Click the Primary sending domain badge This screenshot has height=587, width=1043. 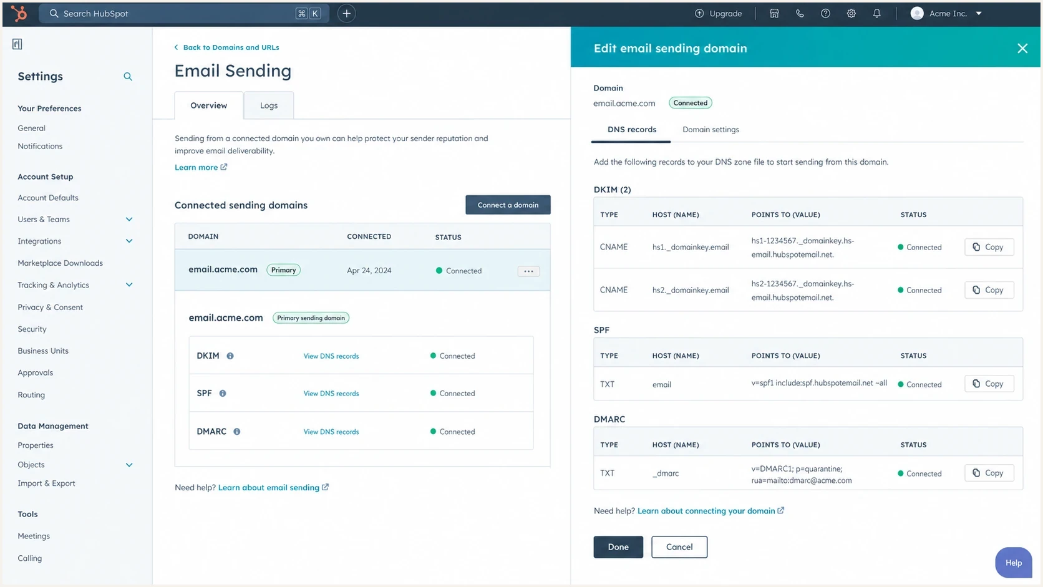click(311, 318)
